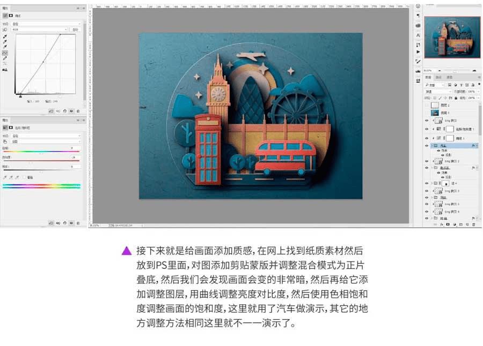The width and height of the screenshot is (483, 346).
Task: Filter layers by type (T) icon
Action: pyautogui.click(x=461, y=85)
